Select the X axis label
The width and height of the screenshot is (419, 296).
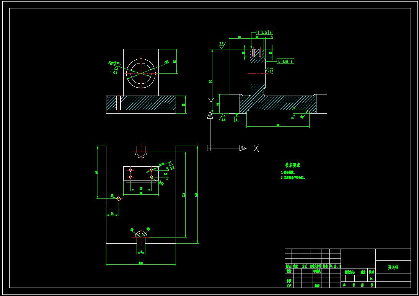[x=256, y=148]
